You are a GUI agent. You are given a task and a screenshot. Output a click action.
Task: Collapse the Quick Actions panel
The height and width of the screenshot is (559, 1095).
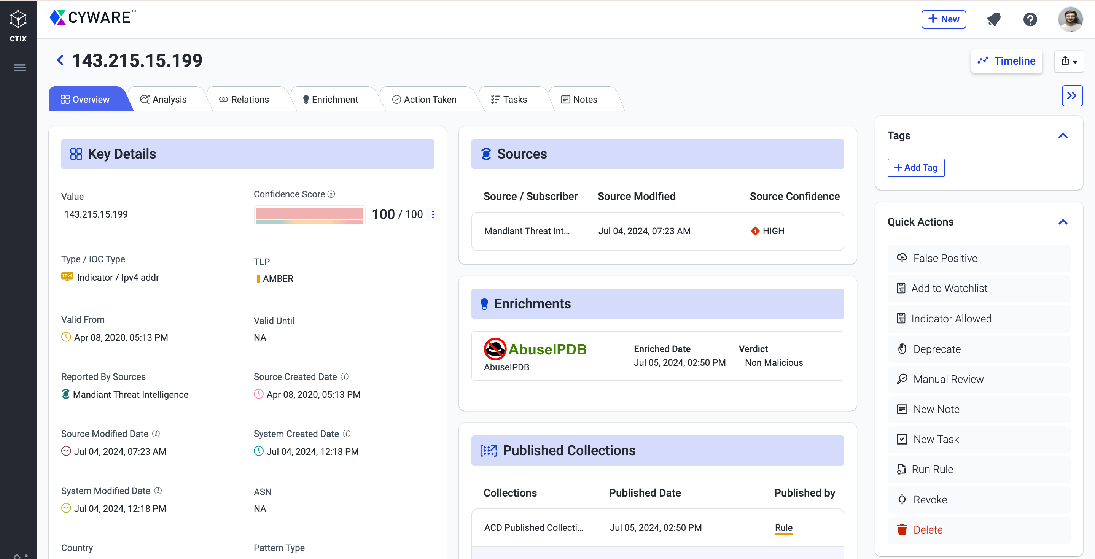1063,222
